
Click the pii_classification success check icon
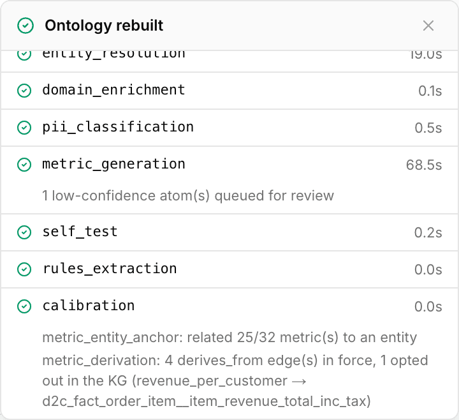click(24, 128)
